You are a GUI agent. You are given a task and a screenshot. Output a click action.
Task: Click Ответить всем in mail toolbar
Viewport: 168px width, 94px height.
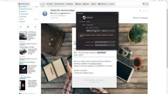tap(60, 4)
